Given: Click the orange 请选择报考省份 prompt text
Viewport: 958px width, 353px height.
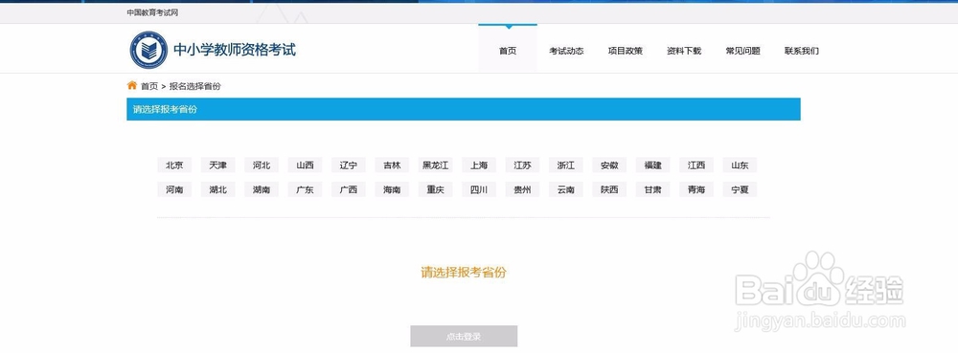Looking at the screenshot, I should [x=464, y=273].
